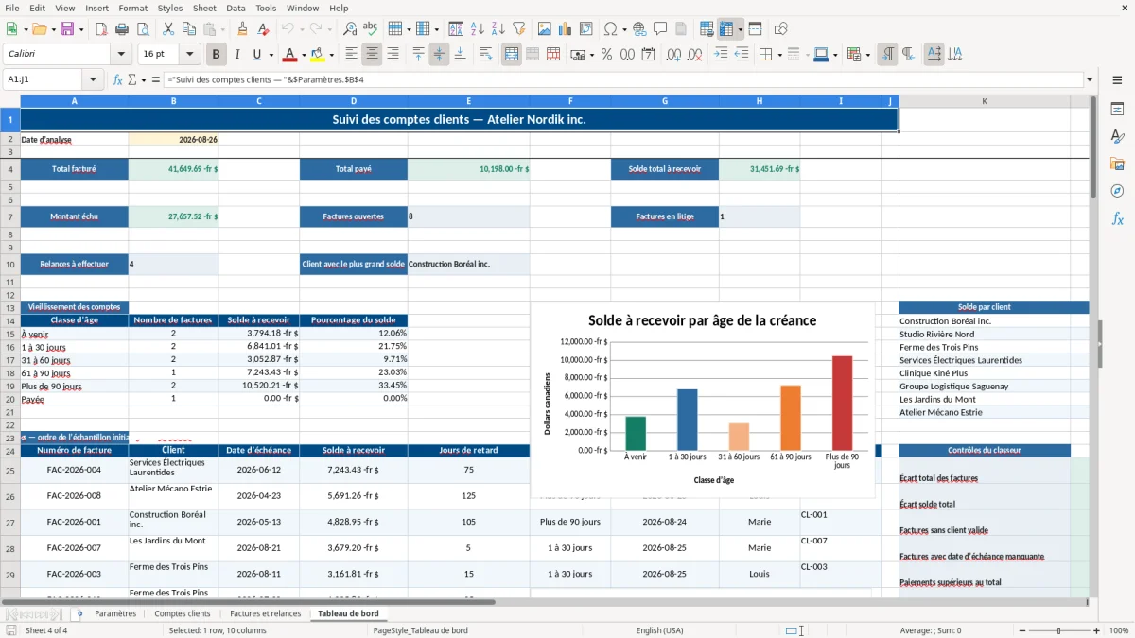Click the Define Print Area icon
1135x638 pixels.
pos(706,29)
